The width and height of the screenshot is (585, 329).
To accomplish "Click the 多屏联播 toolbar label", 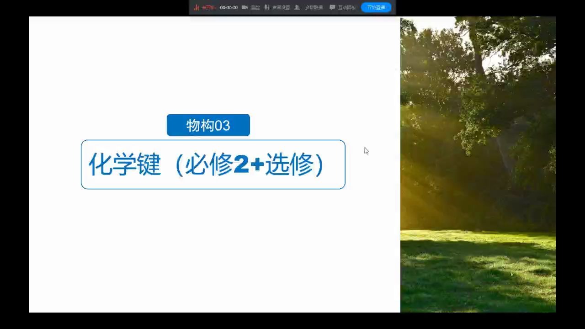I will pyautogui.click(x=314, y=7).
